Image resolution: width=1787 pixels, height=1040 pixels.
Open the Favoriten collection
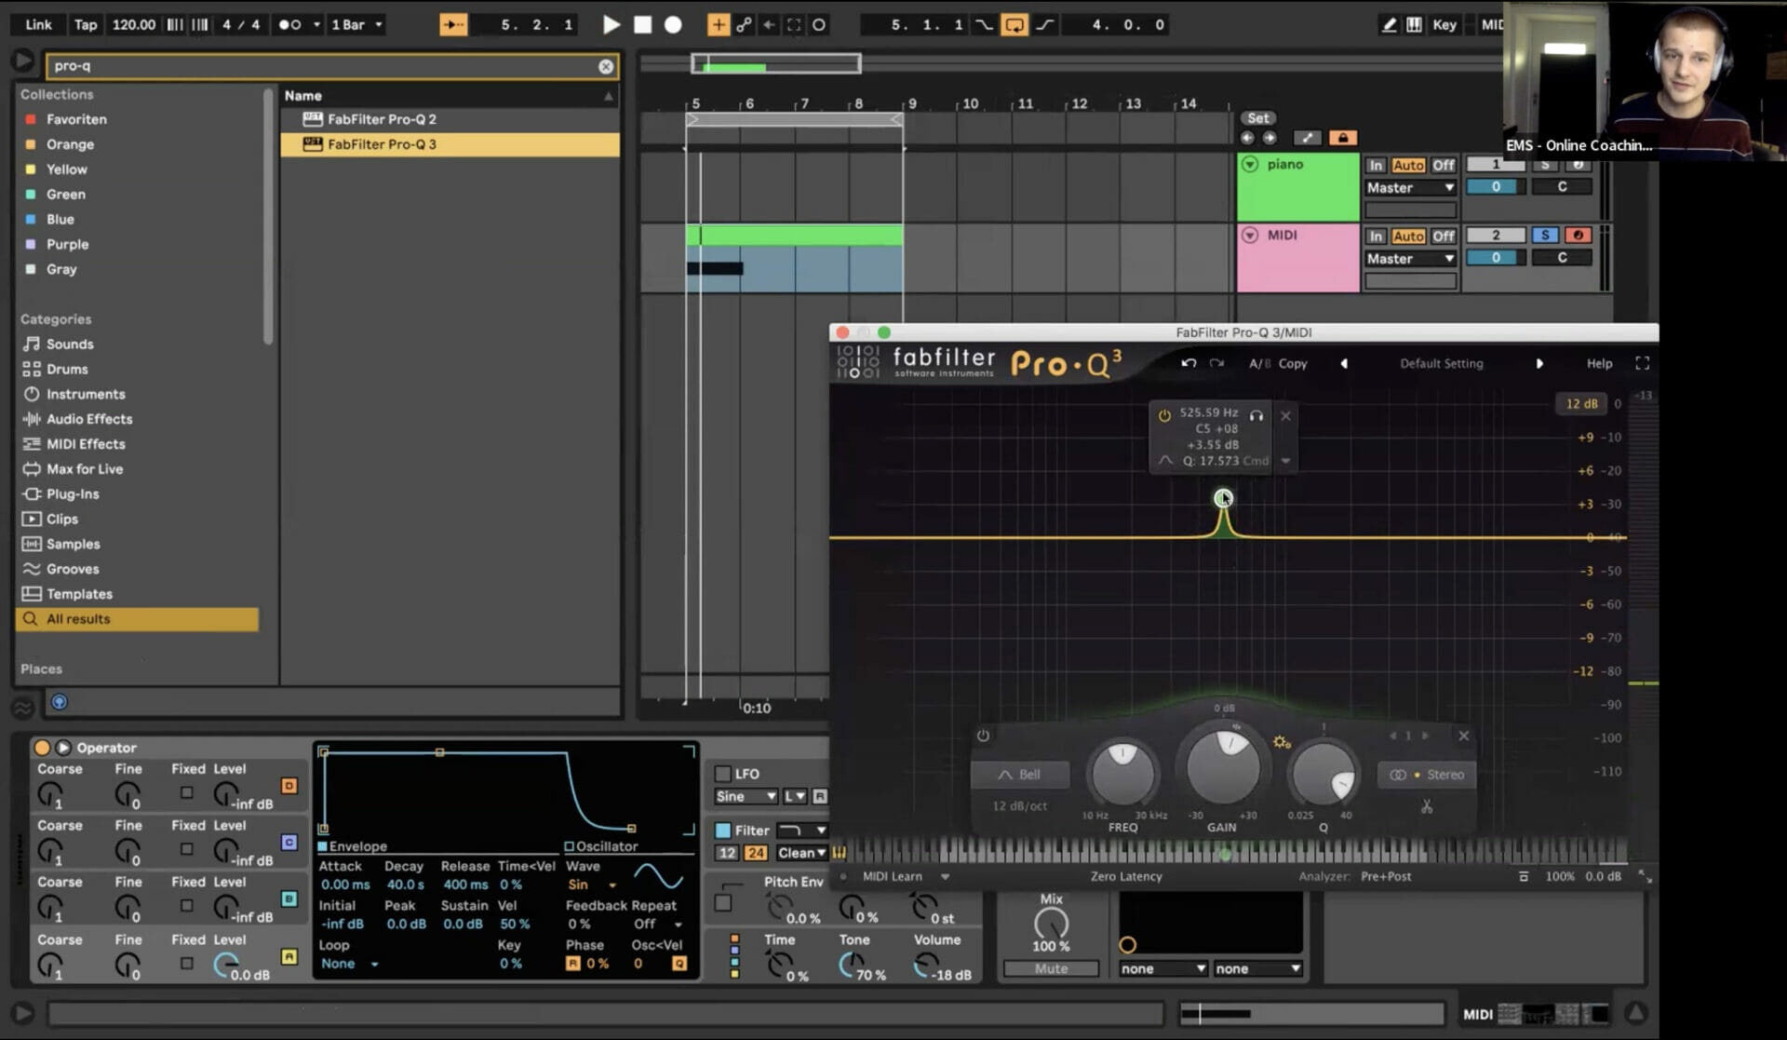point(76,119)
